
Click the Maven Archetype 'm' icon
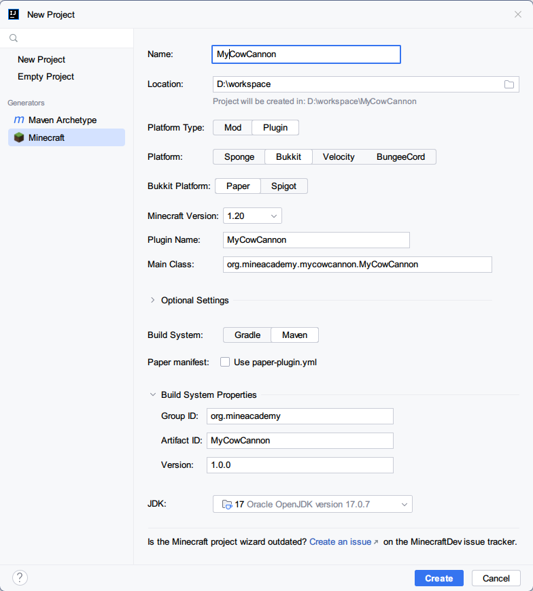pyautogui.click(x=19, y=120)
